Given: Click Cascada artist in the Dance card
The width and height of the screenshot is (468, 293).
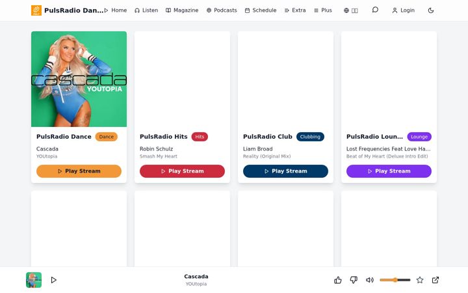Looking at the screenshot, I should point(47,149).
